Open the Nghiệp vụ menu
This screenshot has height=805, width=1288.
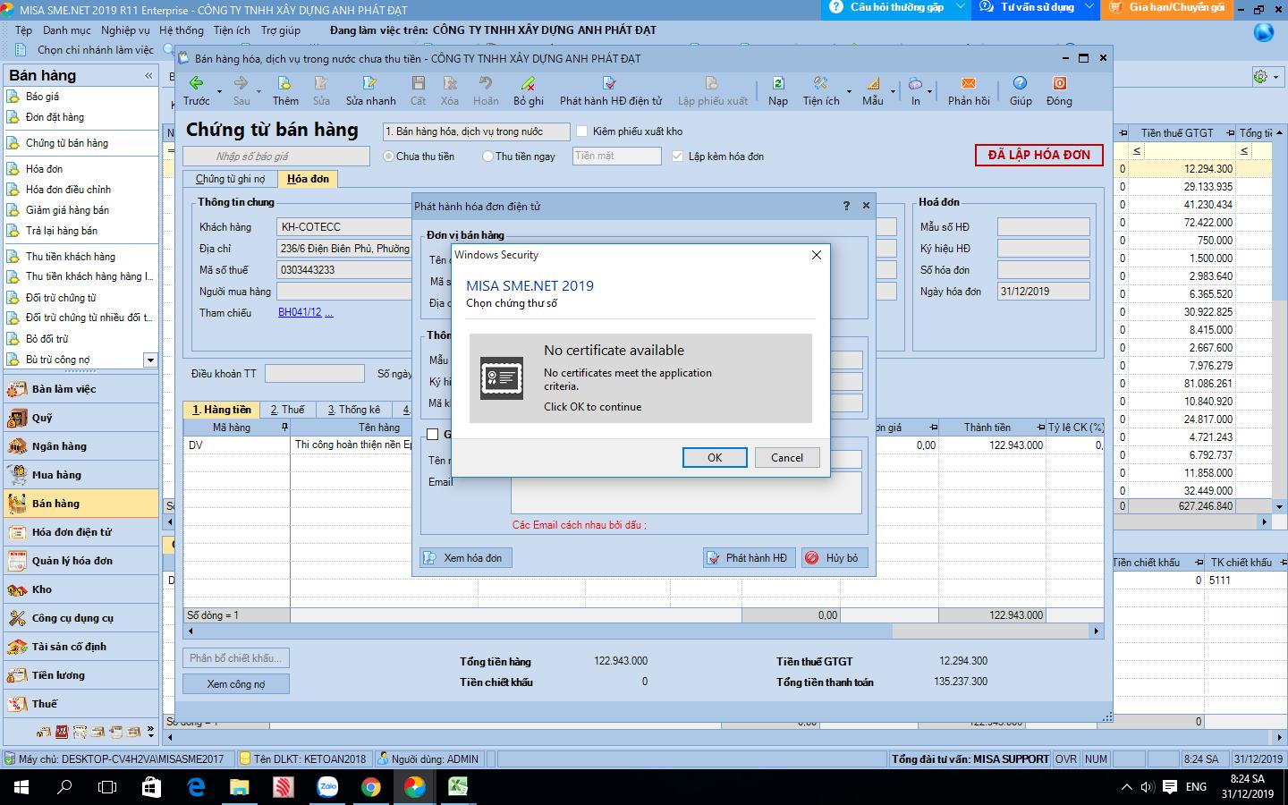[x=125, y=30]
